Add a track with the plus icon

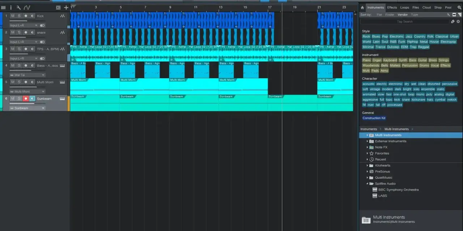coord(66,7)
